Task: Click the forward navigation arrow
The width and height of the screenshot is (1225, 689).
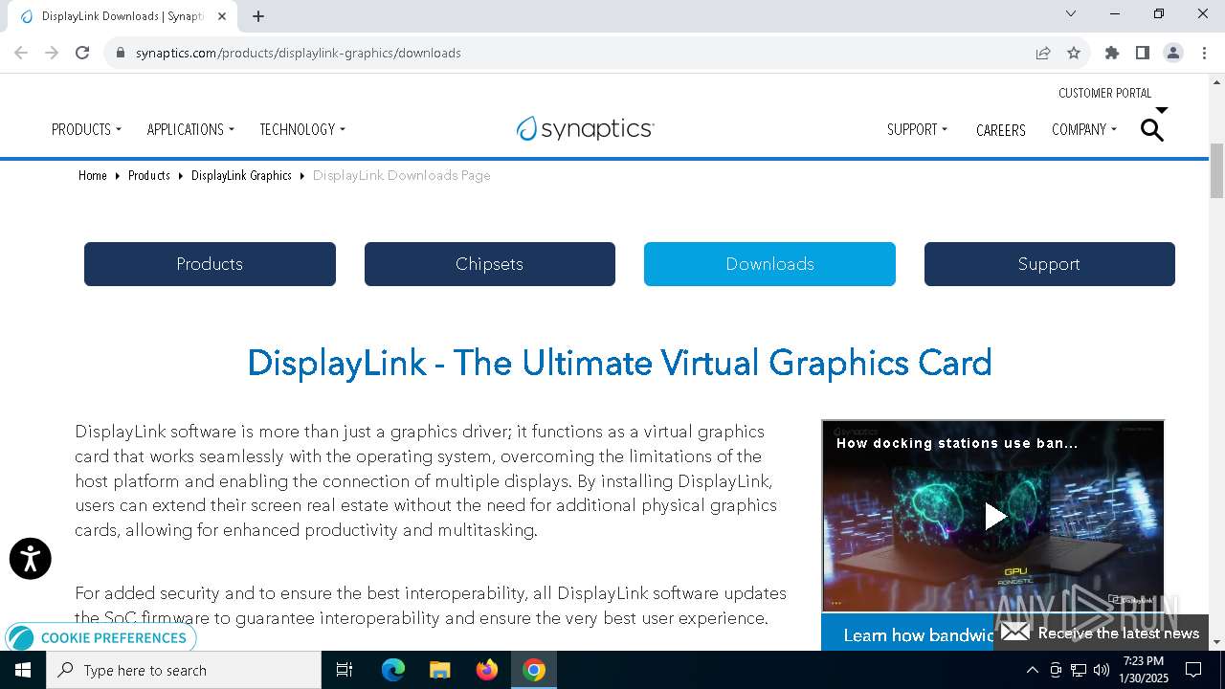Action: [52, 53]
